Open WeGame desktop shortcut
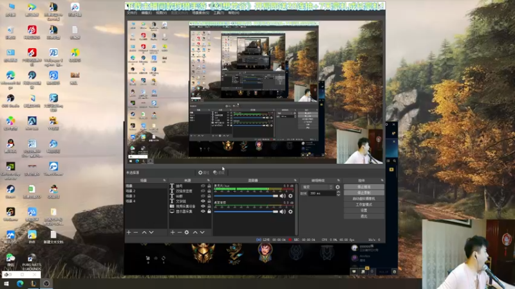The height and width of the screenshot is (289, 515). coord(10,214)
